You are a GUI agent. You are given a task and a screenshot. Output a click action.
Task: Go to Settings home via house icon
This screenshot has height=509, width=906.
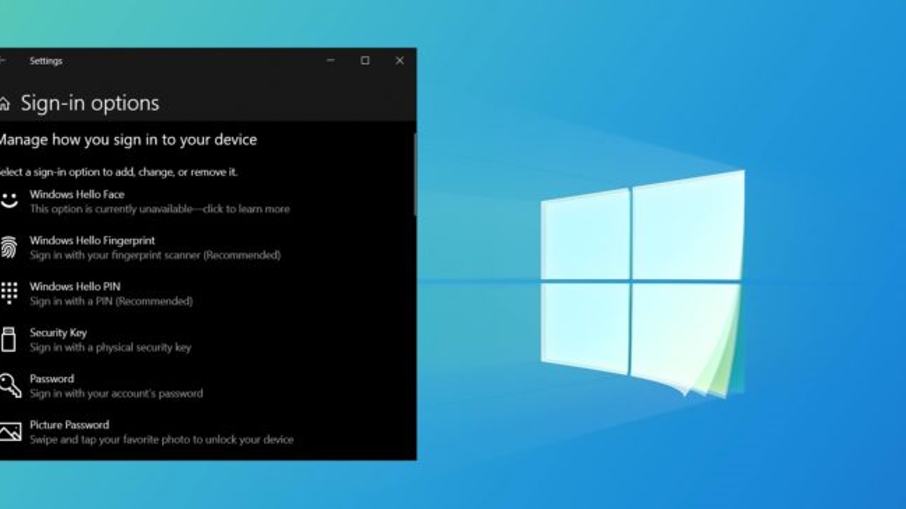[x=5, y=103]
